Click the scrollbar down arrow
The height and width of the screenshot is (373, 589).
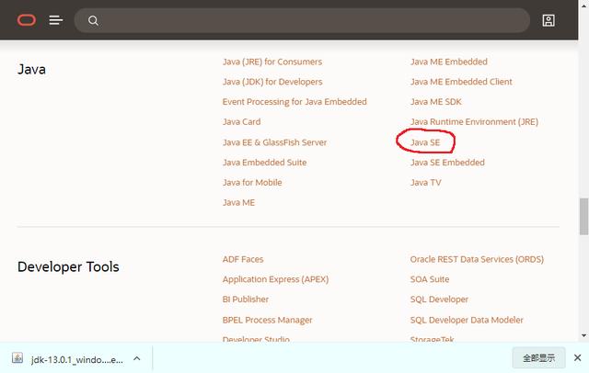(x=583, y=335)
